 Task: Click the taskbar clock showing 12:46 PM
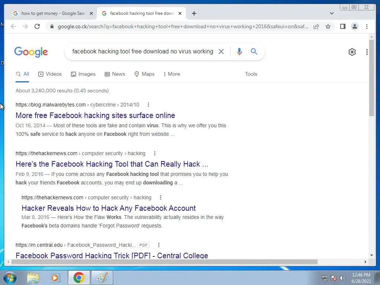tap(361, 278)
